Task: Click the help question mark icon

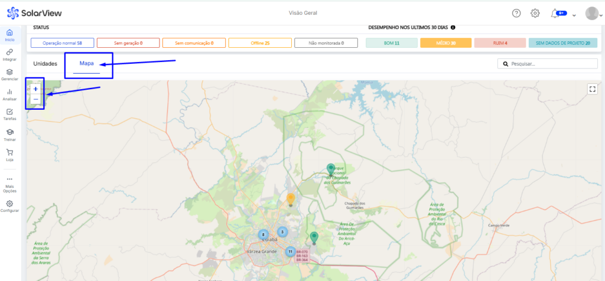Action: (x=516, y=13)
